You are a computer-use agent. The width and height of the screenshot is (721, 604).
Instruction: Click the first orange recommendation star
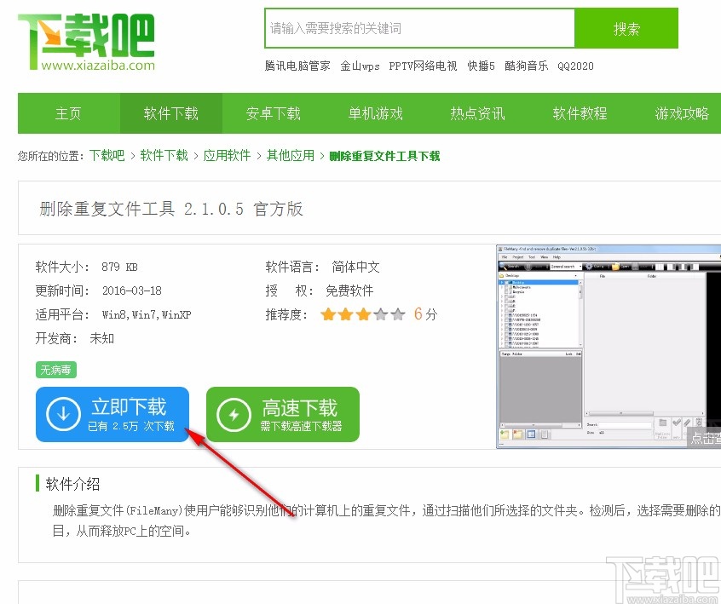[329, 314]
